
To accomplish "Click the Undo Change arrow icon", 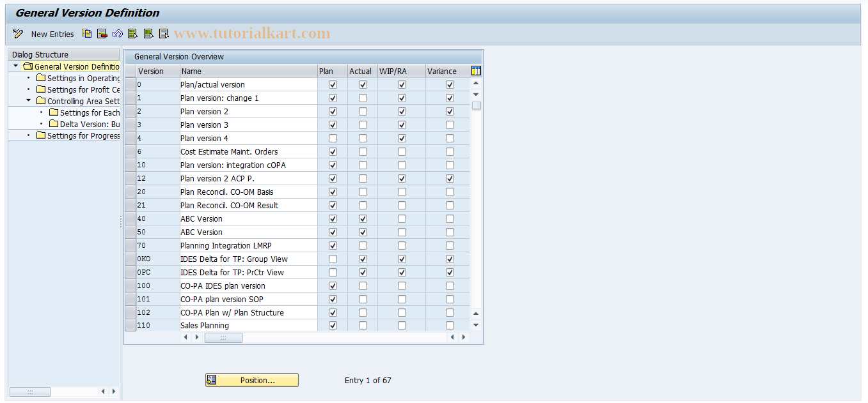I will pos(117,34).
